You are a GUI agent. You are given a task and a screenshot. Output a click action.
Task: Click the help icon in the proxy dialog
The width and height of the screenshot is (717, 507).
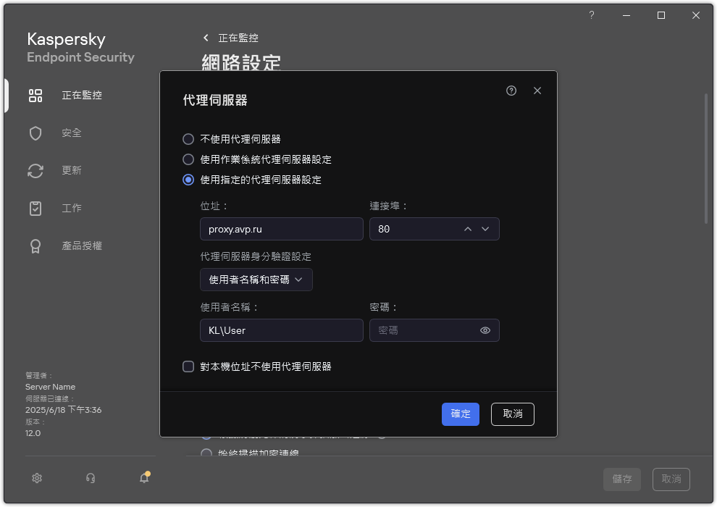click(511, 91)
